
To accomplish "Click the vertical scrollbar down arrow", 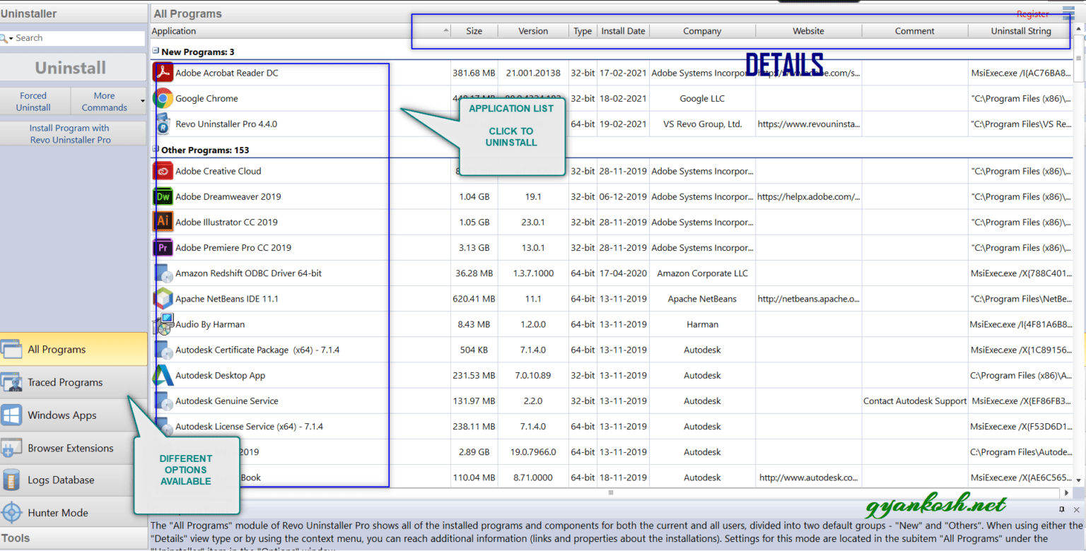I will click(x=1079, y=480).
